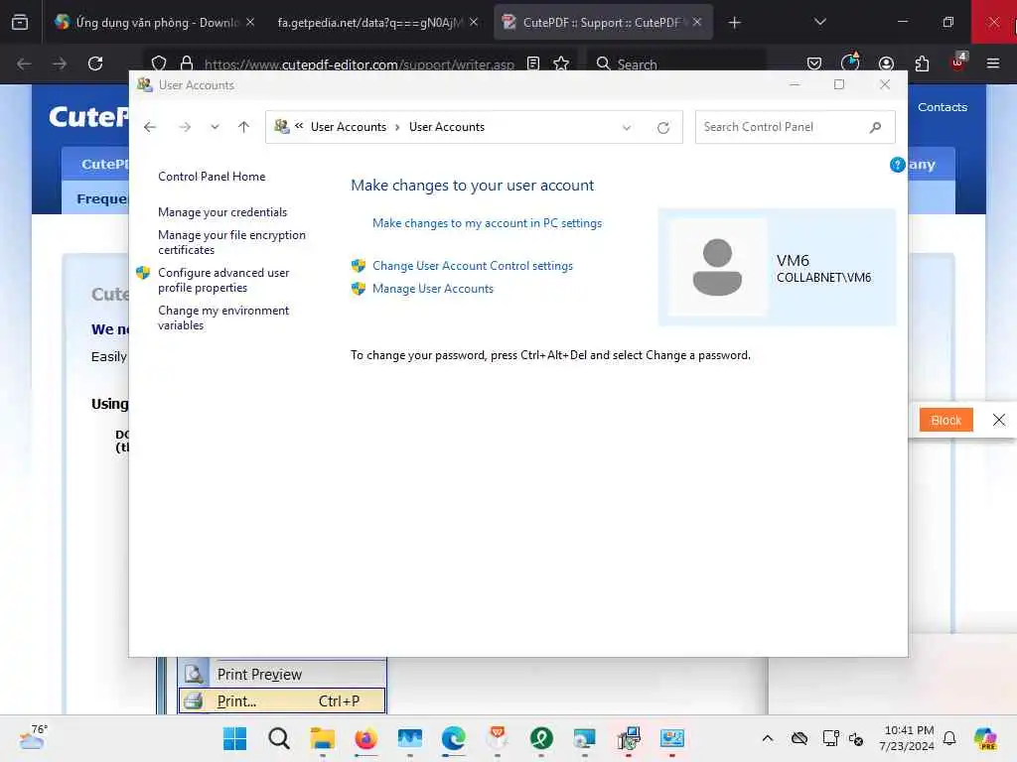Open Copilot preview icon in taskbar

pos(986,738)
